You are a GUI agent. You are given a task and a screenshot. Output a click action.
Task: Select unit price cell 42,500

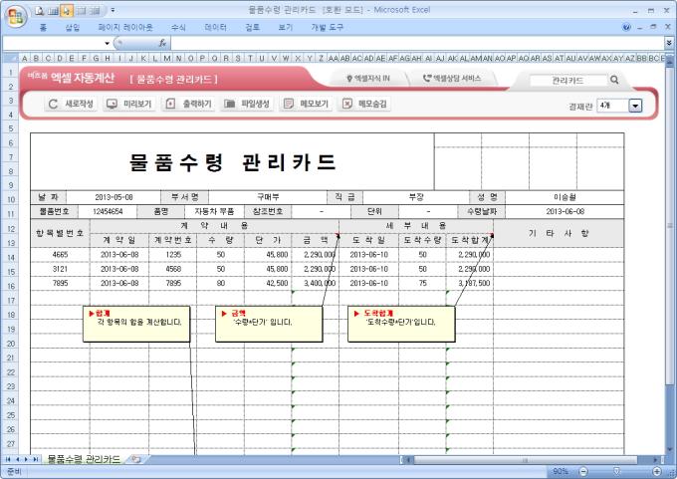tap(268, 284)
